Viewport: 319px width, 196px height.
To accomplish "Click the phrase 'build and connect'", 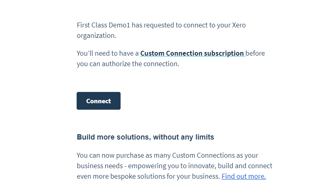I will click(x=245, y=166).
